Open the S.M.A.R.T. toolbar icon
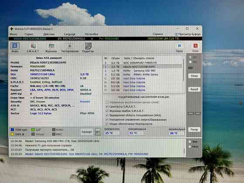This screenshot has height=183, width=244. 33,47
